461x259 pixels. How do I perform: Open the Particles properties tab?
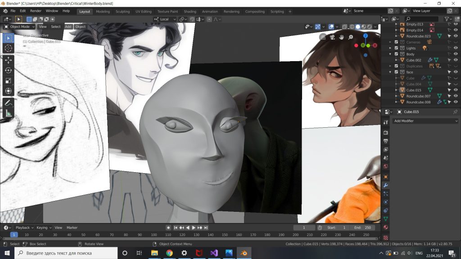click(386, 194)
